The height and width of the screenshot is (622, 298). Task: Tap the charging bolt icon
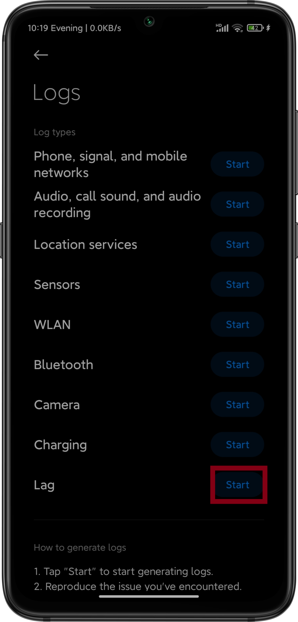click(268, 28)
